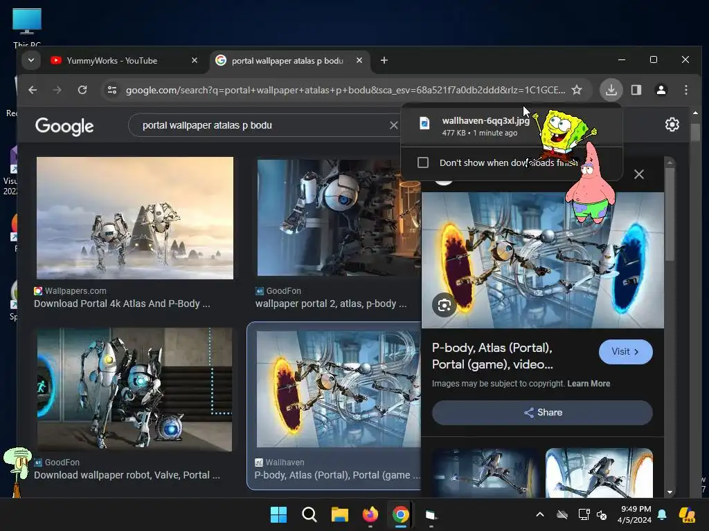Screen dimensions: 709x531
Task: Click the page vertical scrollbar thumb
Action: [695, 133]
